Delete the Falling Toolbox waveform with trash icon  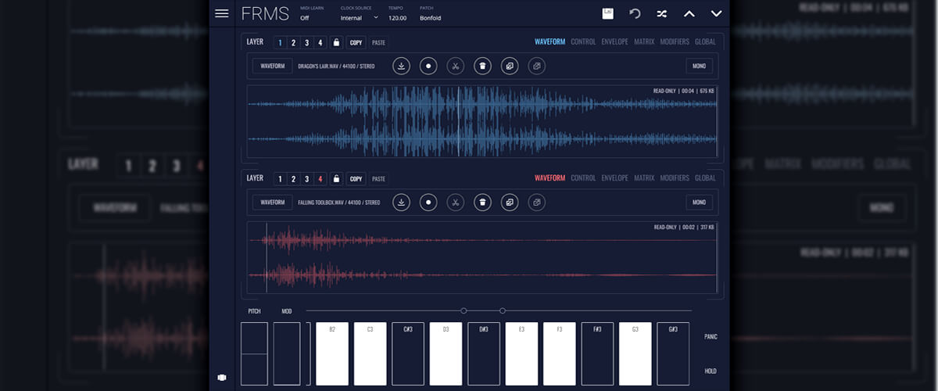(482, 202)
